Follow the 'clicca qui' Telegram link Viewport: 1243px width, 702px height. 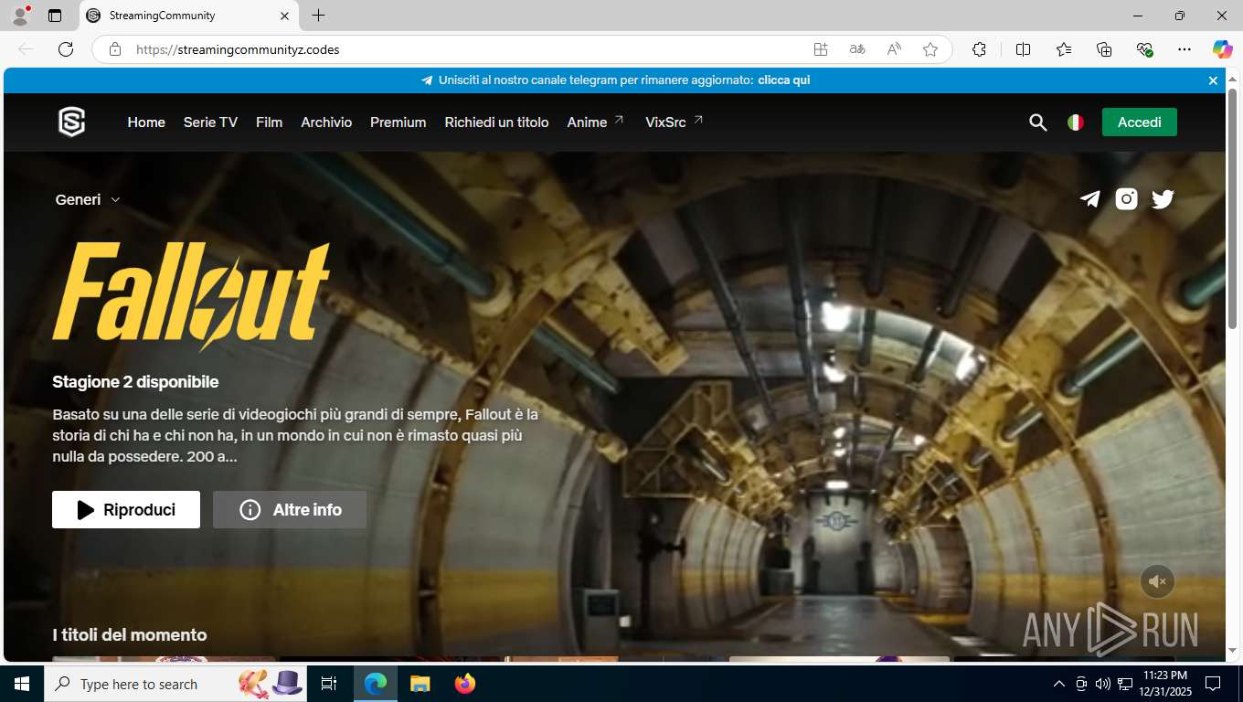tap(783, 80)
